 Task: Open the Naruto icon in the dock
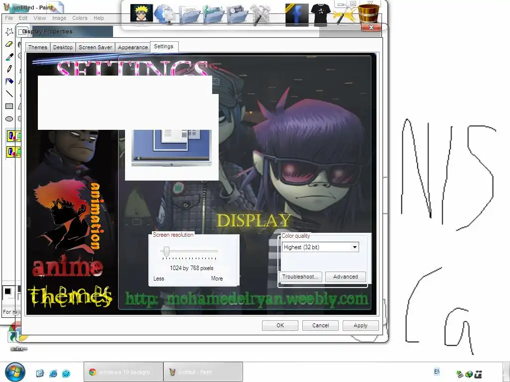(x=141, y=13)
